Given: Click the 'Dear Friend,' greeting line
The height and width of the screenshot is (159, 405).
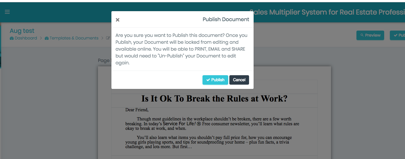Looking at the screenshot, I should coord(137,110).
